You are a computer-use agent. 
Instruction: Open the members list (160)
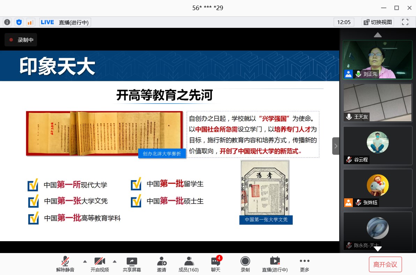pos(188,264)
